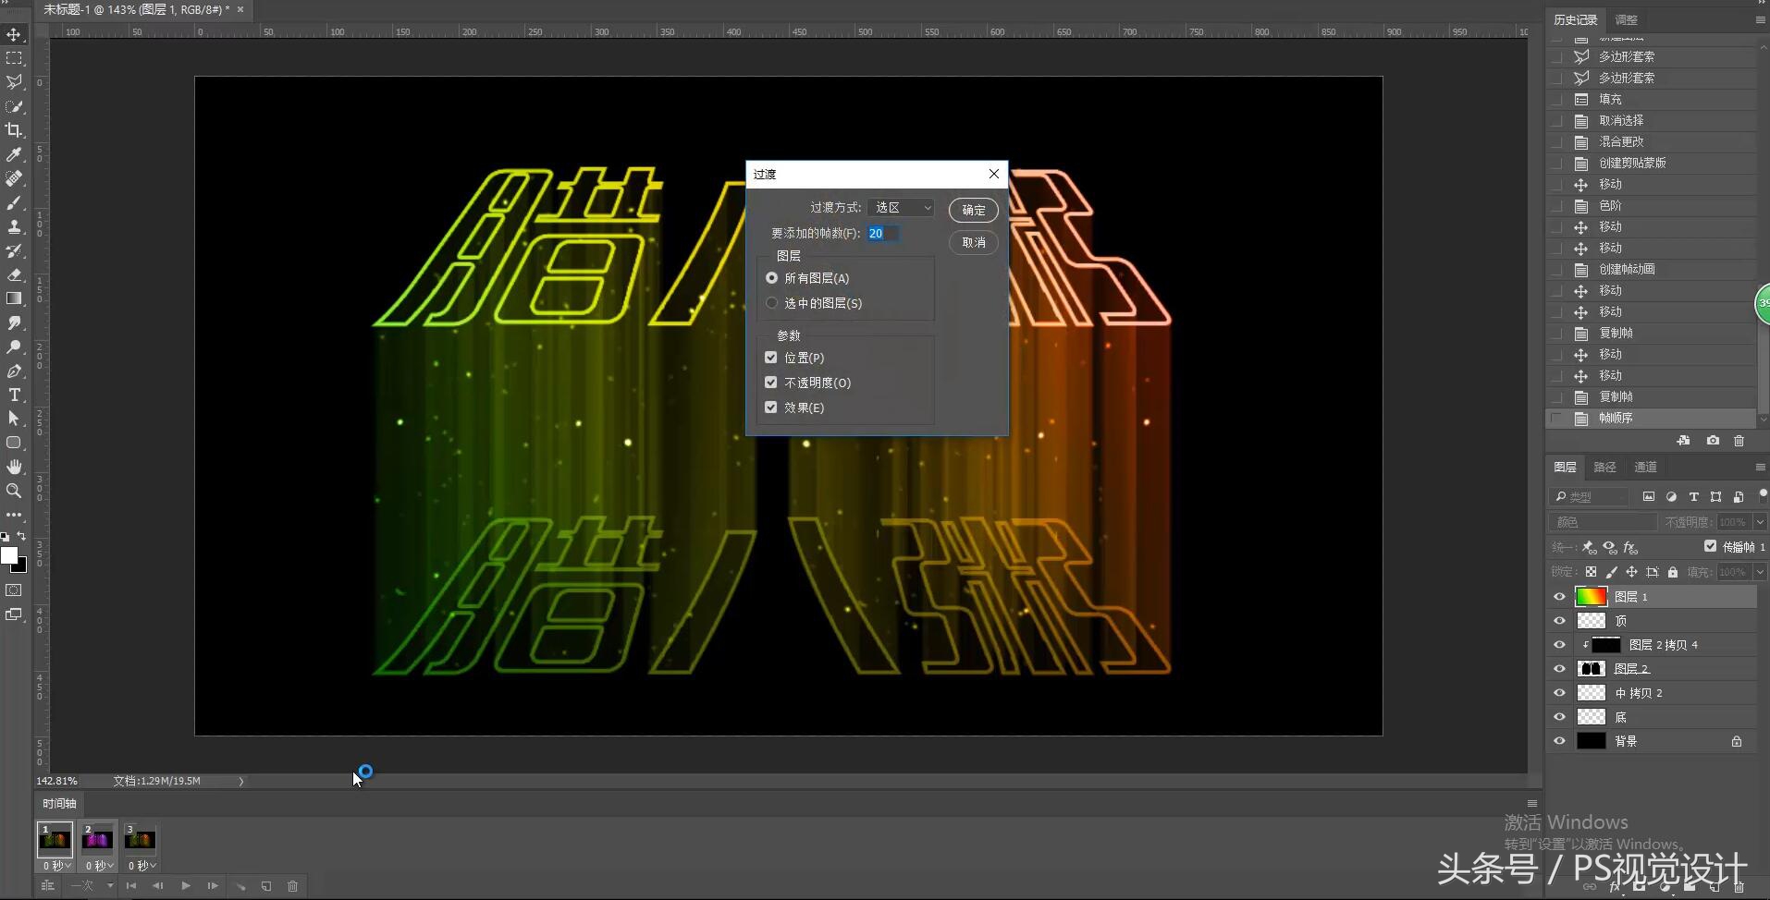1770x900 pixels.
Task: Enable the 位置(P) checkbox
Action: pyautogui.click(x=771, y=358)
